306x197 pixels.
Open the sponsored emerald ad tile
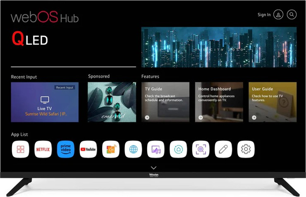tap(112, 102)
